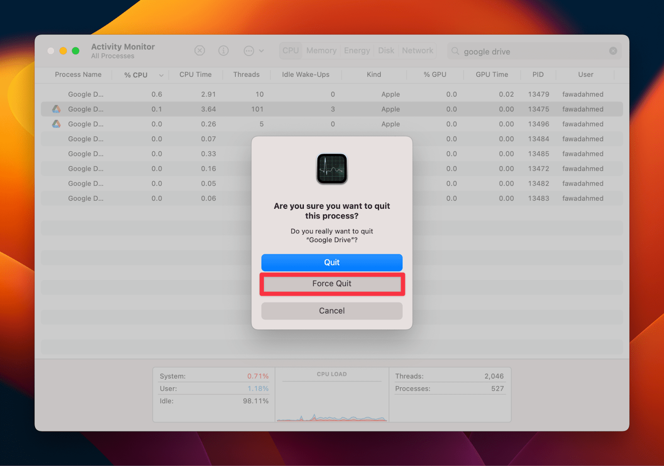Open the dropdown chevron next to more actions

point(261,50)
